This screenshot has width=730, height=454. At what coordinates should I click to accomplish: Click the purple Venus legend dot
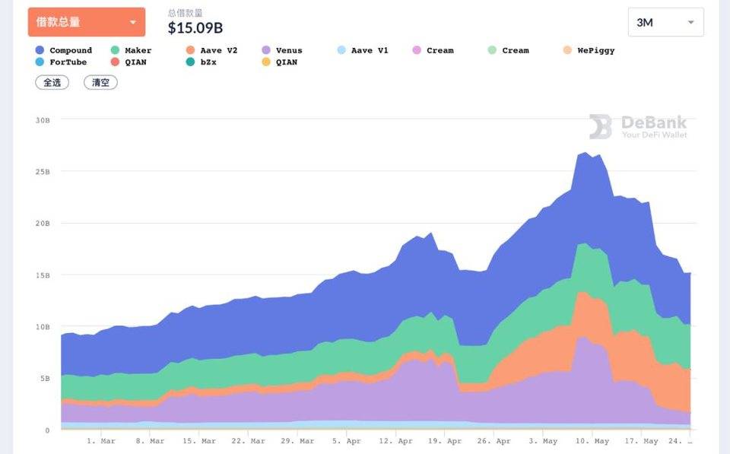(x=266, y=50)
